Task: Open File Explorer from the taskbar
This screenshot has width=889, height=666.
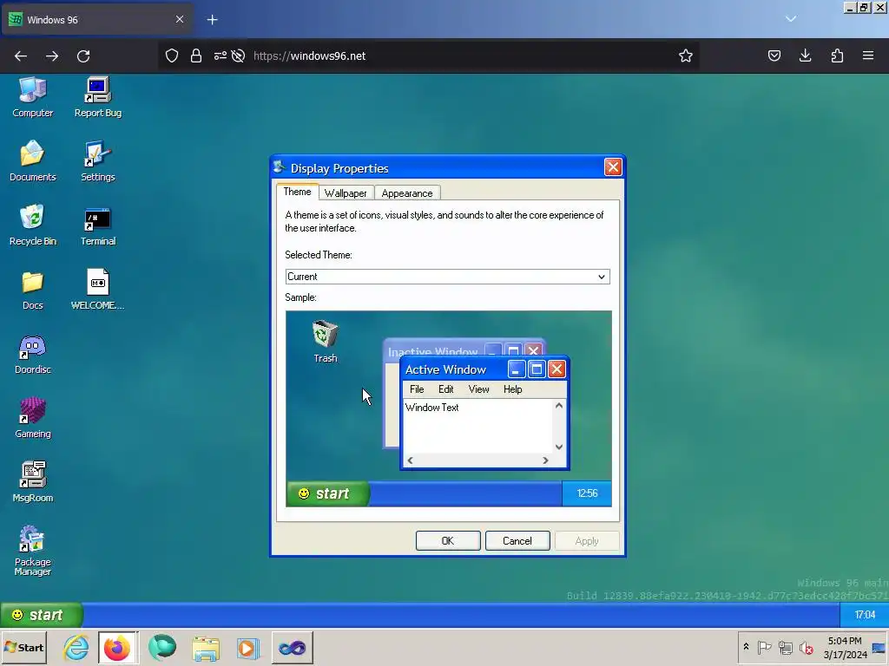Action: pos(205,647)
